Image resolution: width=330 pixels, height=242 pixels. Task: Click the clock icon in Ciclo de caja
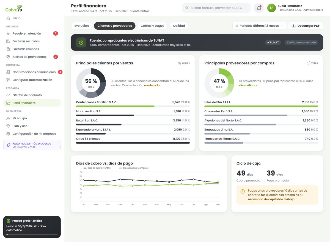pyautogui.click(x=243, y=191)
